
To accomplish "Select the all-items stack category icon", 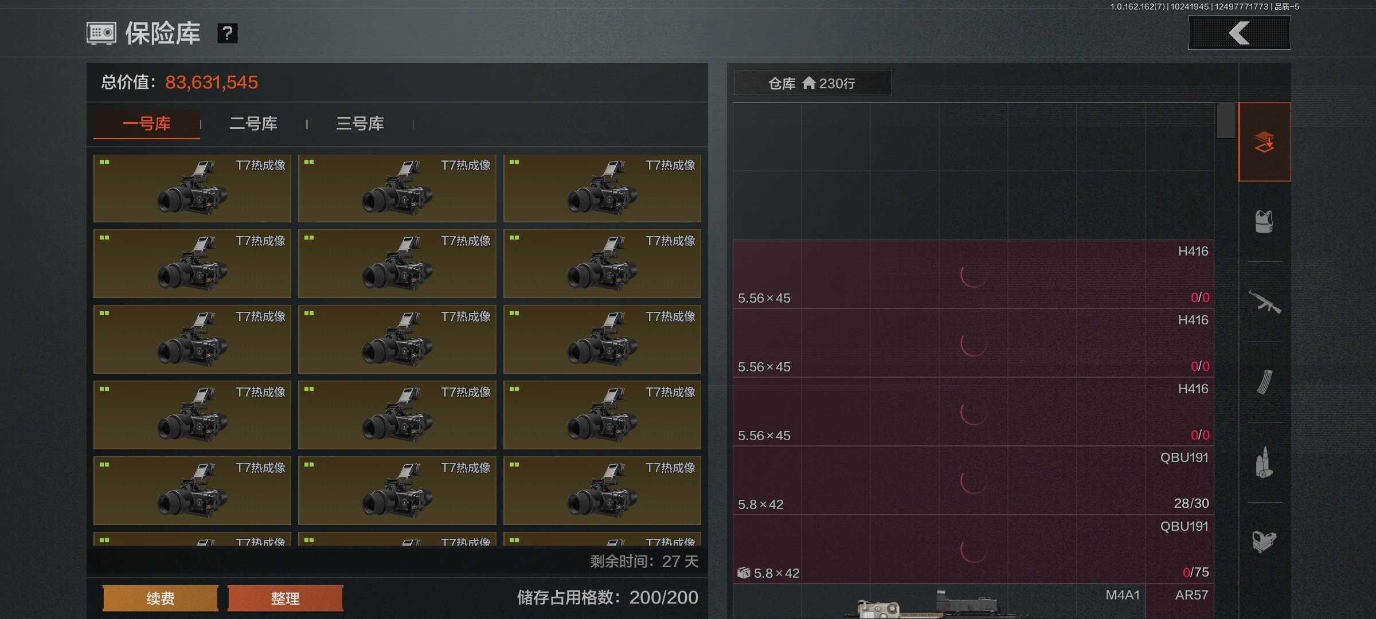I will click(1264, 142).
